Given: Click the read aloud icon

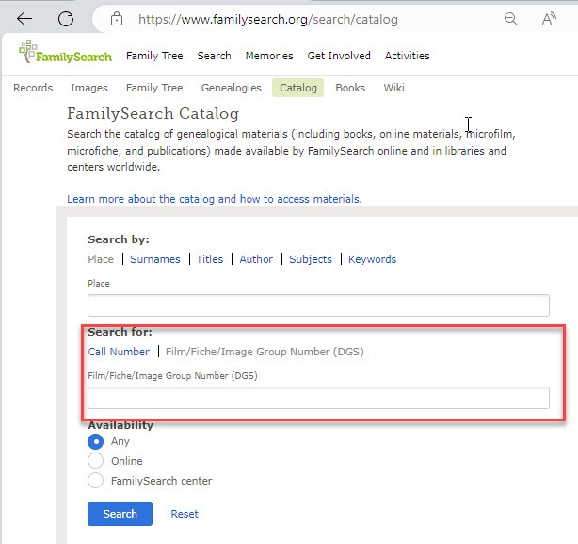Looking at the screenshot, I should click(549, 19).
